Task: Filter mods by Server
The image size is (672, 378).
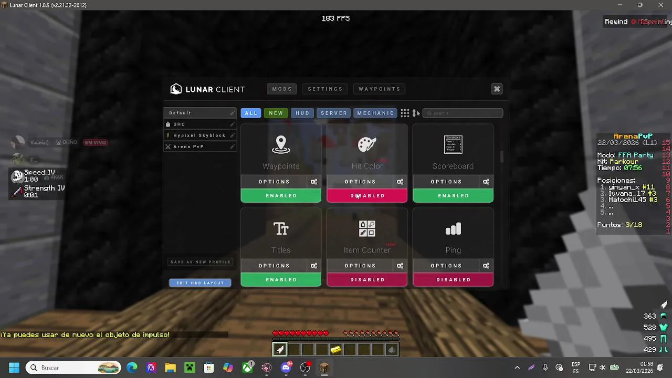Action: pos(334,113)
